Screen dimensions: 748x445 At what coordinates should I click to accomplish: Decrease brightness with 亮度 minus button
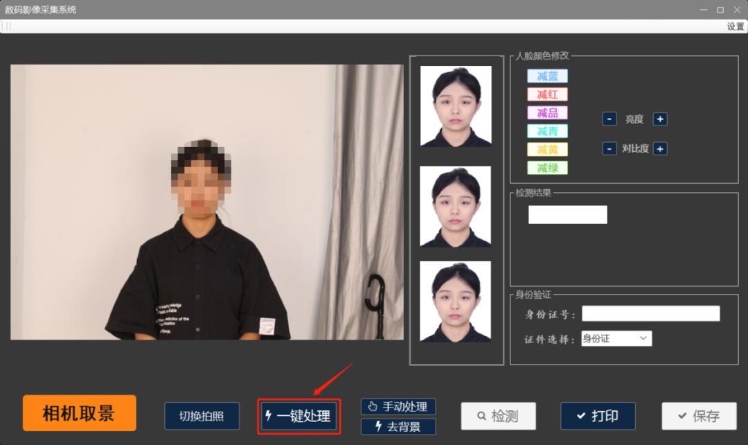[609, 119]
